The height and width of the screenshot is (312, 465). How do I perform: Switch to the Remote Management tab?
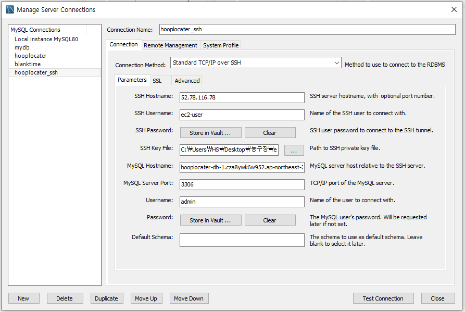click(x=170, y=45)
